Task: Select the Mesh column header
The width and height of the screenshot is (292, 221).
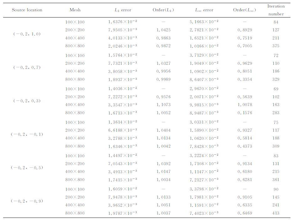Action: [75, 10]
